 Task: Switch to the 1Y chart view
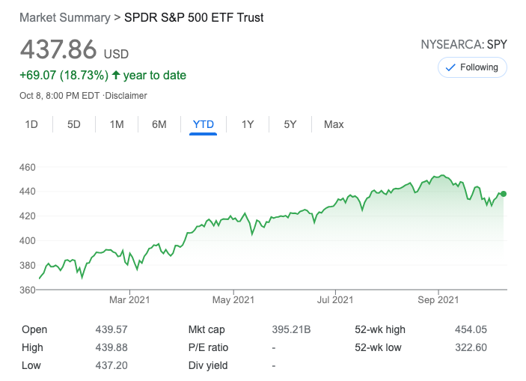pyautogui.click(x=248, y=124)
